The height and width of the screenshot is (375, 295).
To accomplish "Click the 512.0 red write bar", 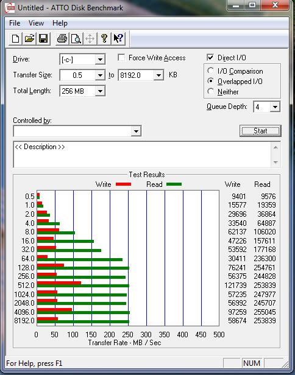I will (59, 283).
